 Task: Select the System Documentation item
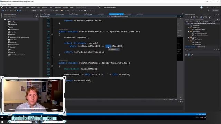(17, 55)
